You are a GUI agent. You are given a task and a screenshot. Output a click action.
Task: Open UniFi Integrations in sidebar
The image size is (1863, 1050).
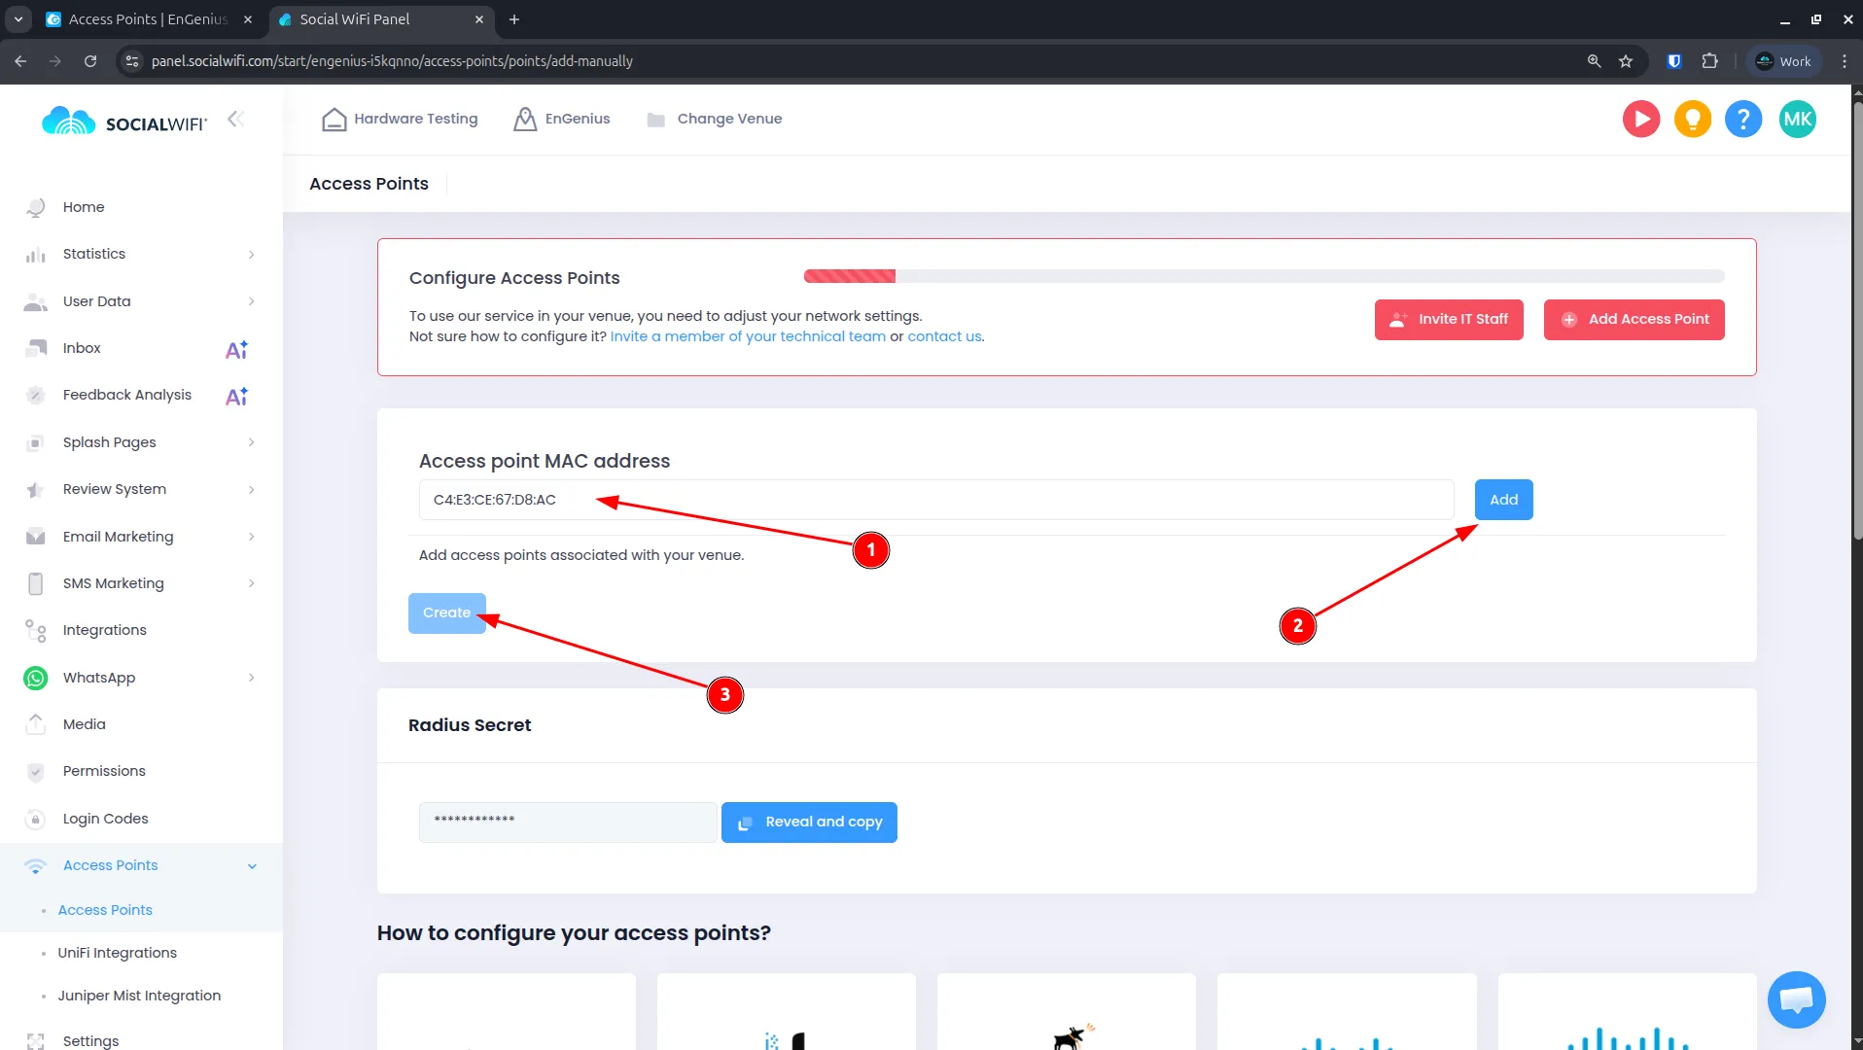click(117, 953)
